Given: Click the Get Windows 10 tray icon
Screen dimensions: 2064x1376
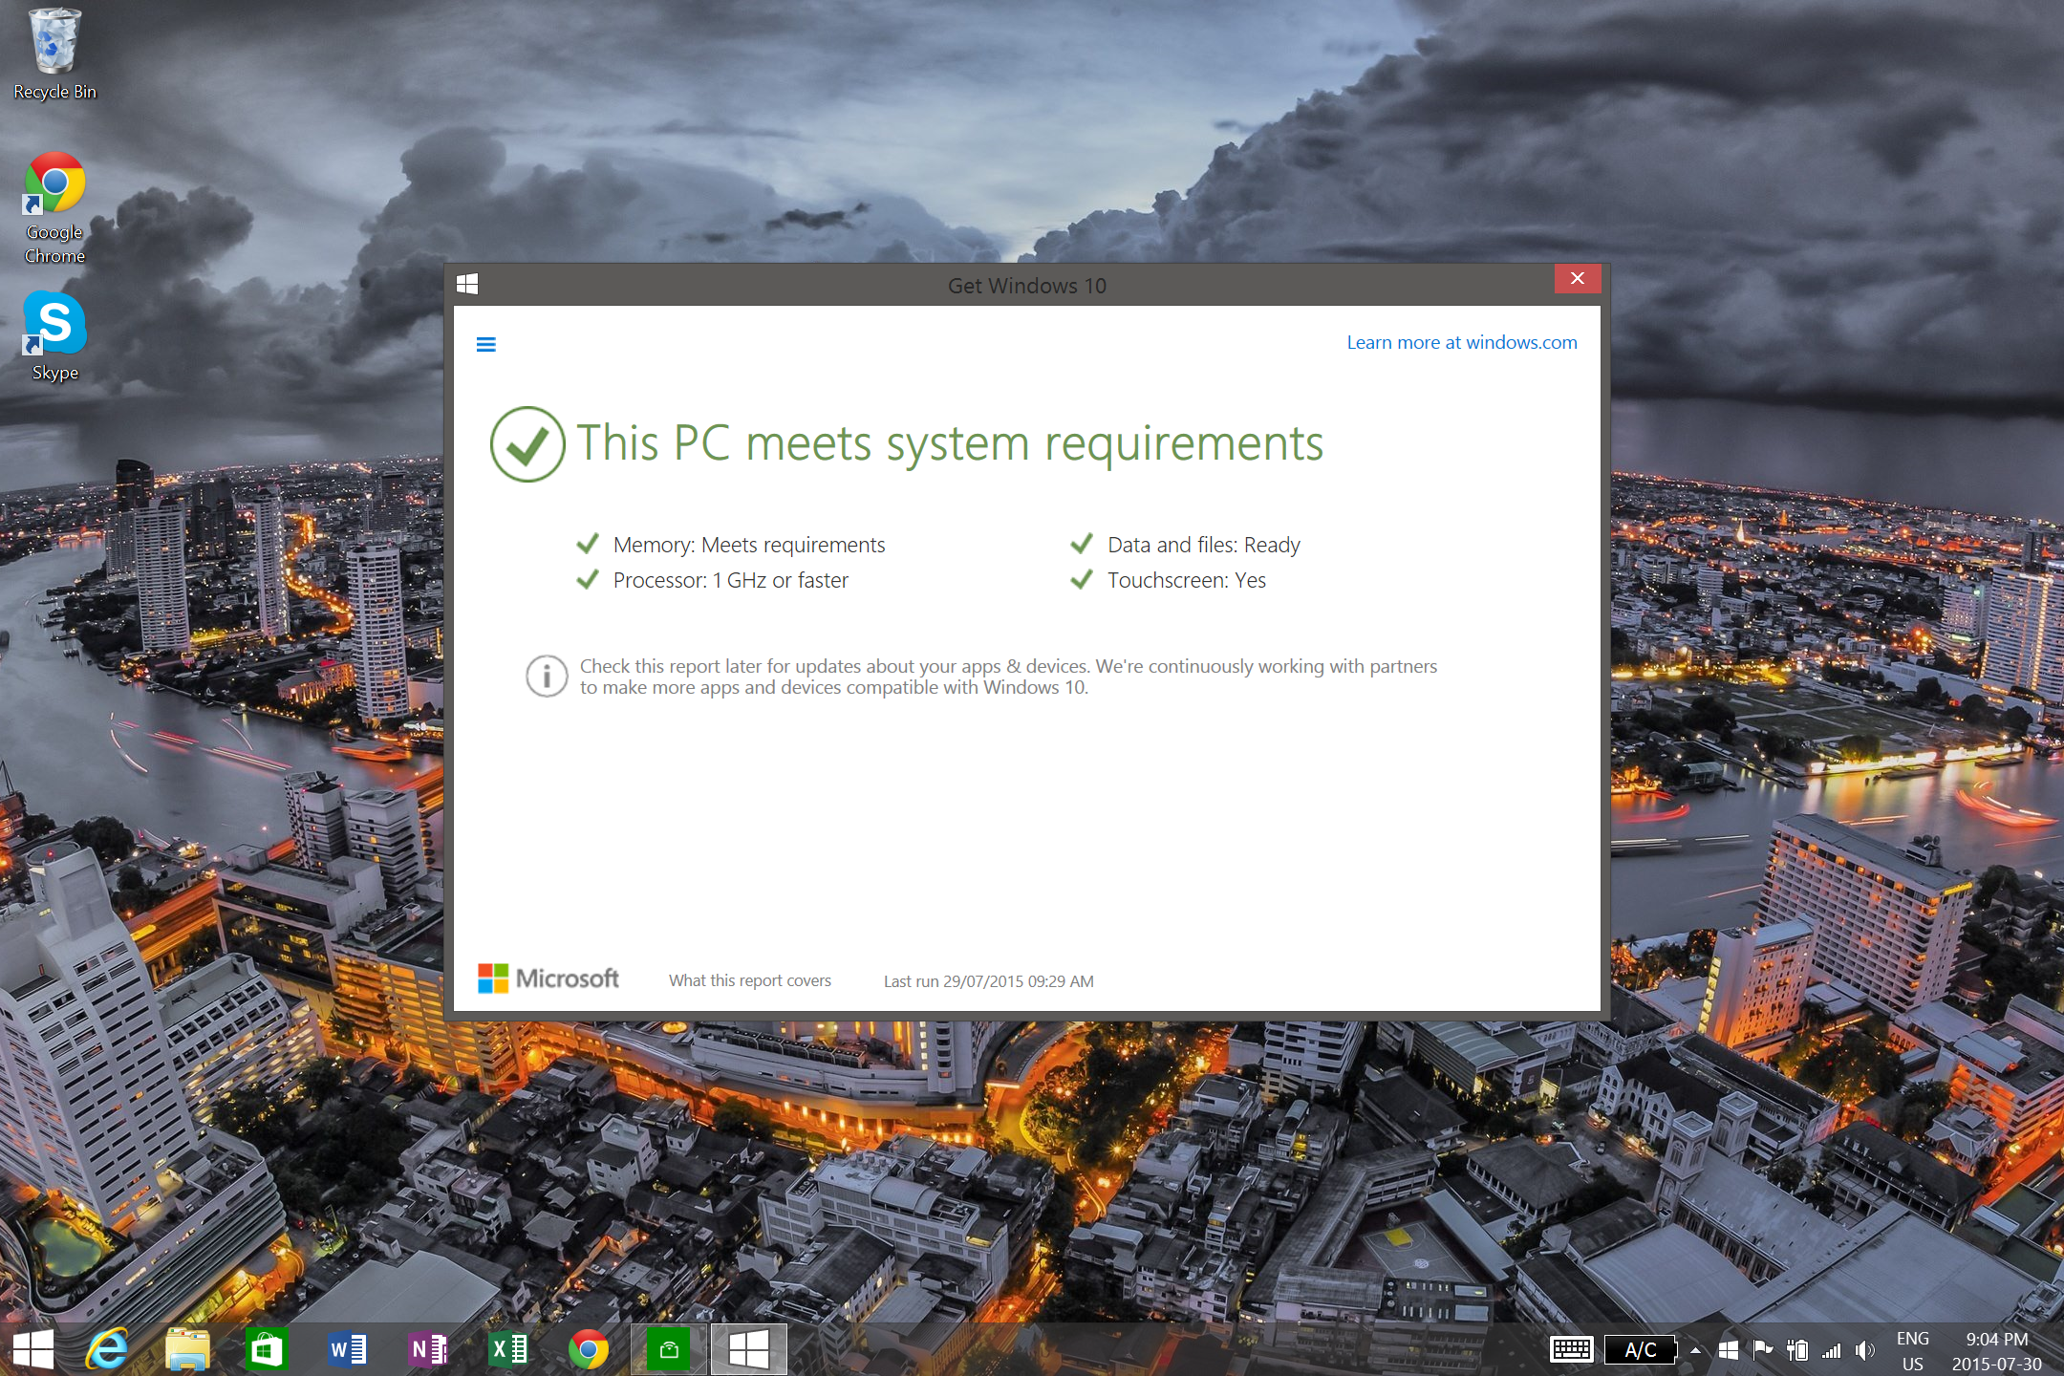Looking at the screenshot, I should point(1728,1350).
